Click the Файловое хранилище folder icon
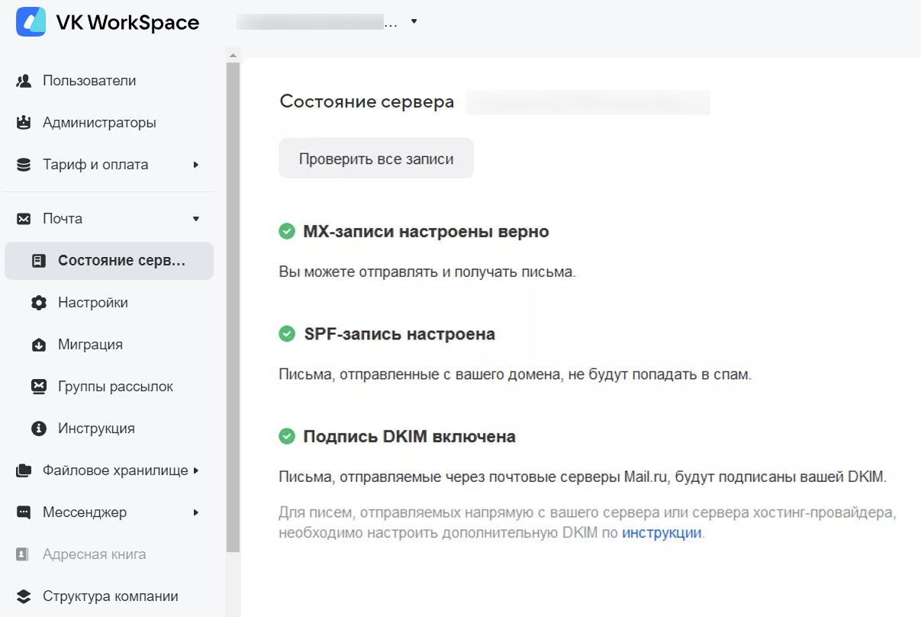 point(24,471)
